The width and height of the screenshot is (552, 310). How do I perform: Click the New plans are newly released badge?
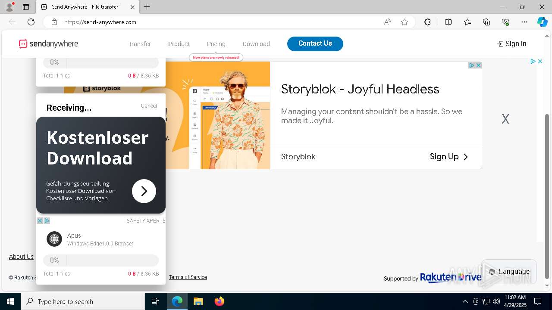[216, 57]
